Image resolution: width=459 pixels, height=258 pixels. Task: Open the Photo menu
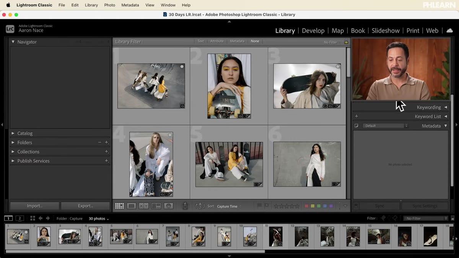(110, 5)
